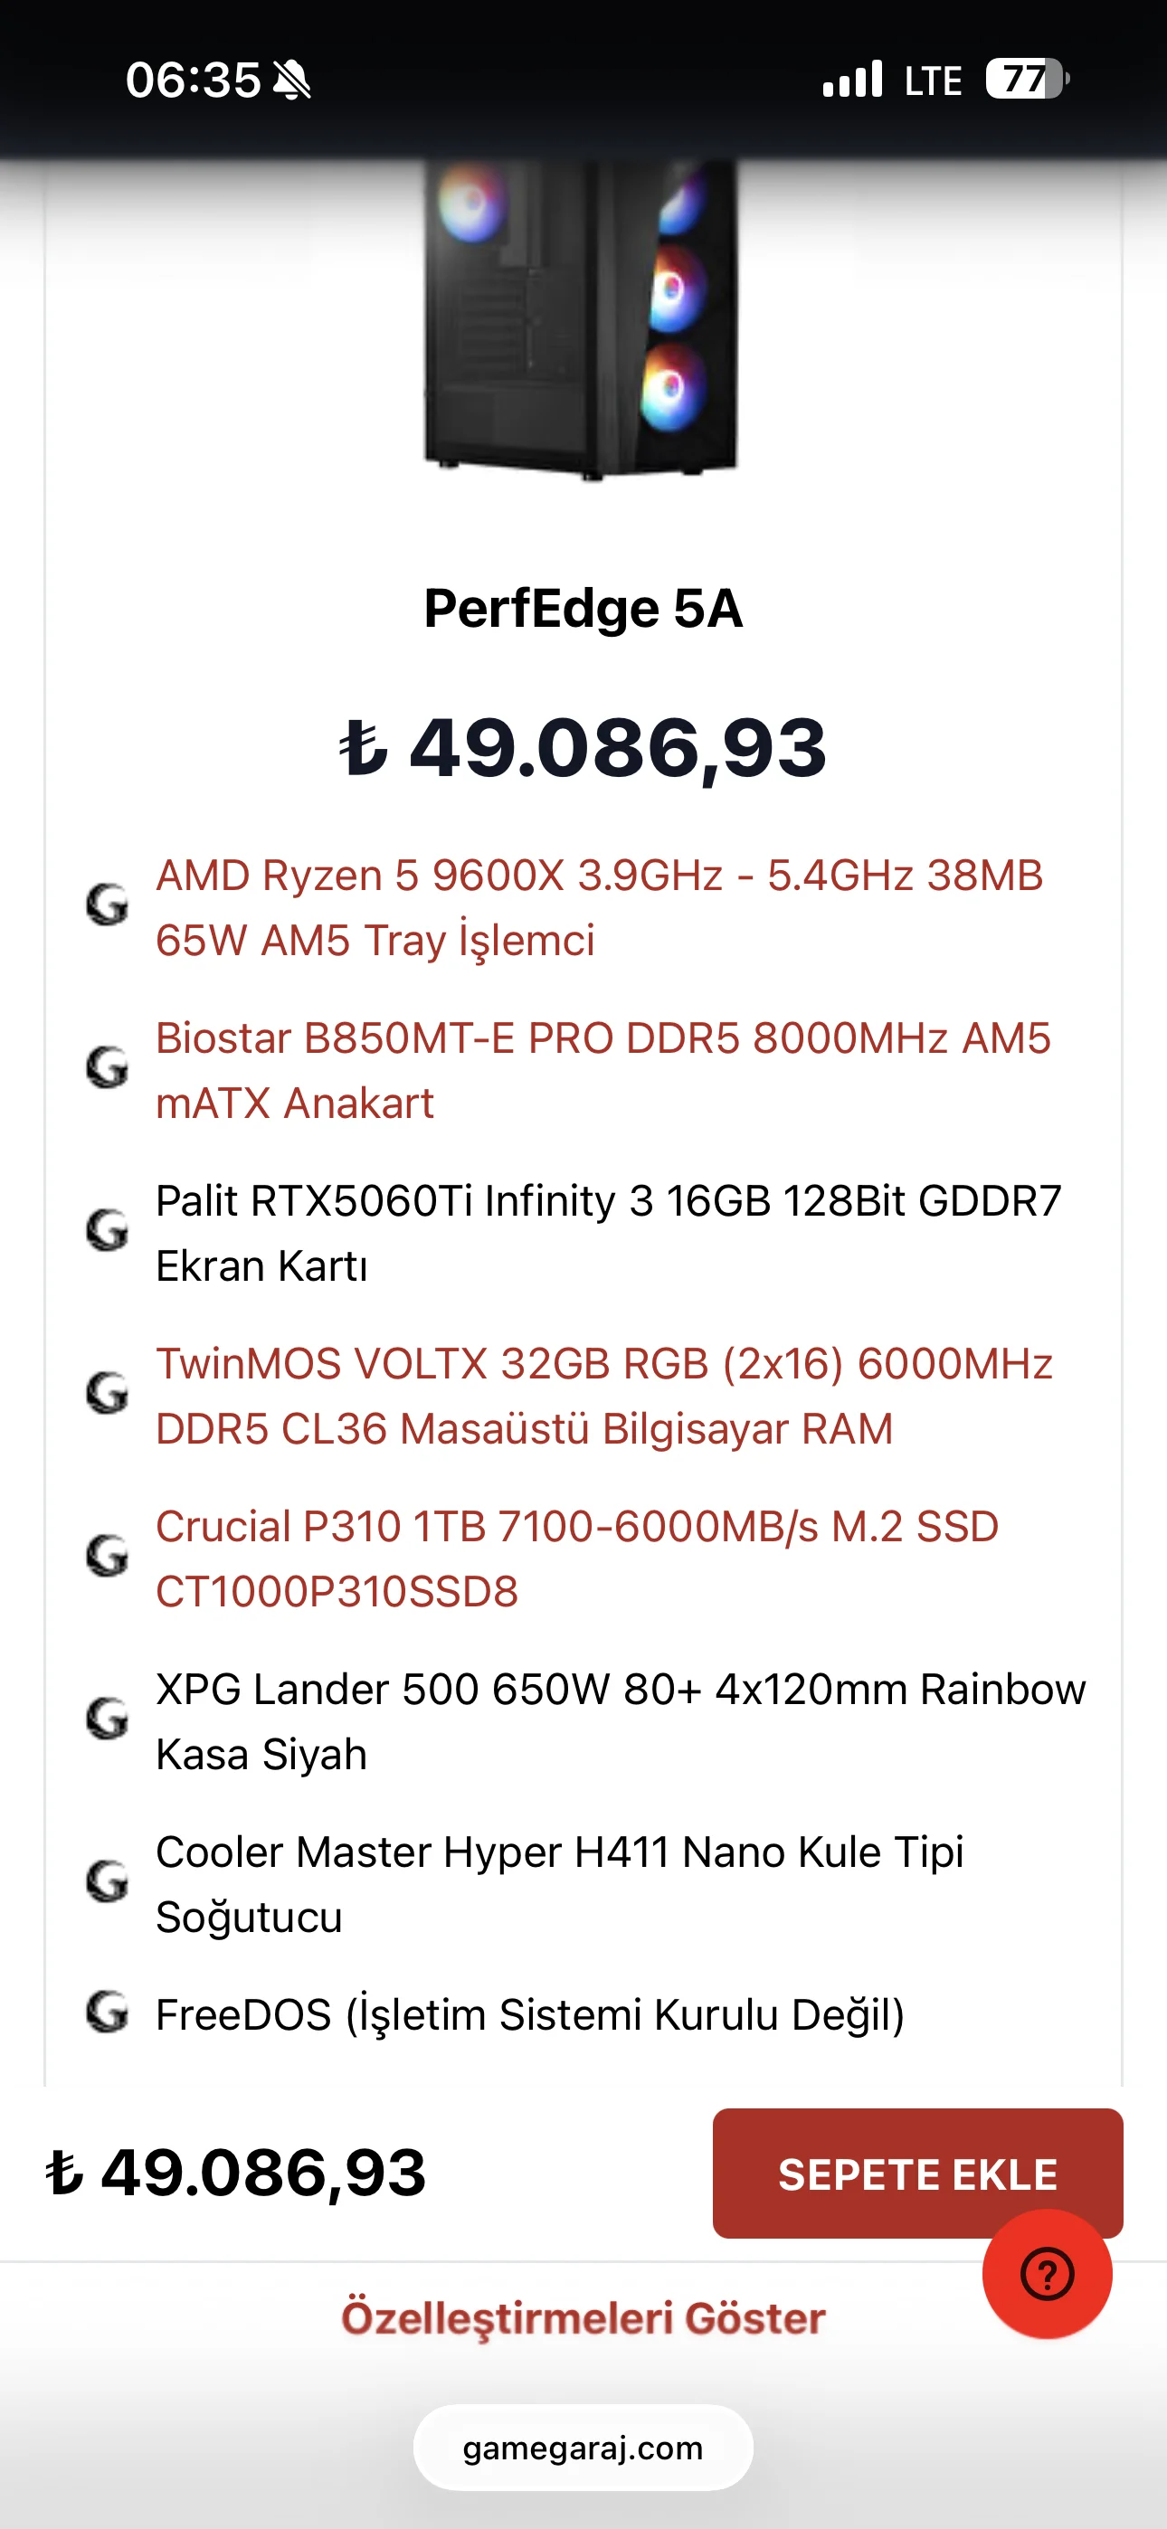Viewport: 1167px width, 2529px height.
Task: Tap the red help question mark button
Action: (1046, 2274)
